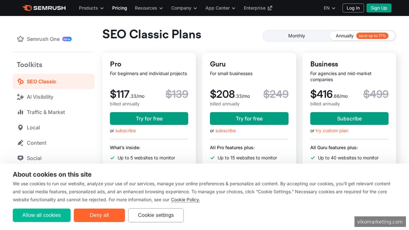Image resolution: width=409 pixels, height=230 pixels.
Task: Try the Guru plan for free
Action: point(249,118)
